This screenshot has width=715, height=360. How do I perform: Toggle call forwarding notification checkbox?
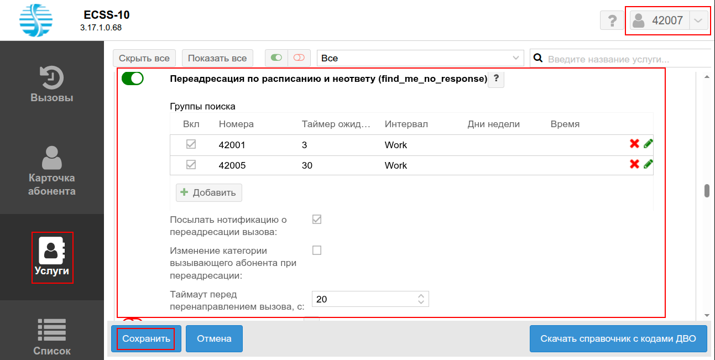click(317, 219)
